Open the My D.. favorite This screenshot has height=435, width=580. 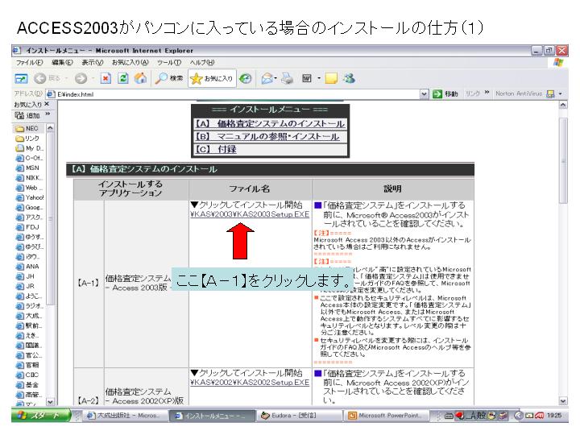tap(30, 148)
